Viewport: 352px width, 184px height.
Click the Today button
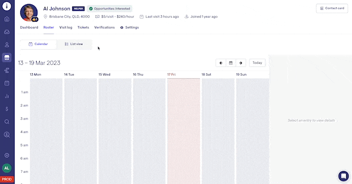coord(257,63)
